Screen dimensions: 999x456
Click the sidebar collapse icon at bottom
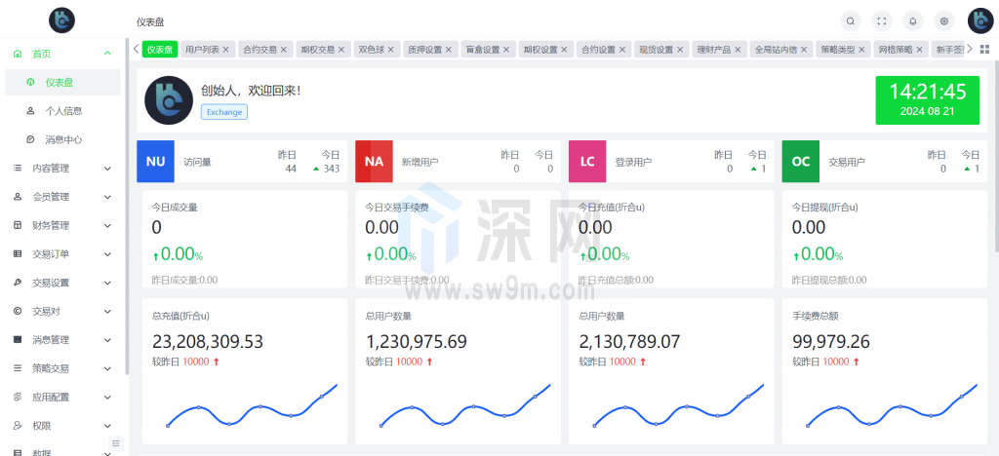pyautogui.click(x=115, y=443)
